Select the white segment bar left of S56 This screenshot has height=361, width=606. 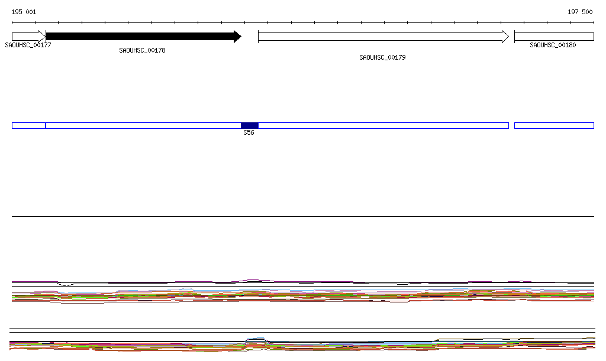point(142,125)
